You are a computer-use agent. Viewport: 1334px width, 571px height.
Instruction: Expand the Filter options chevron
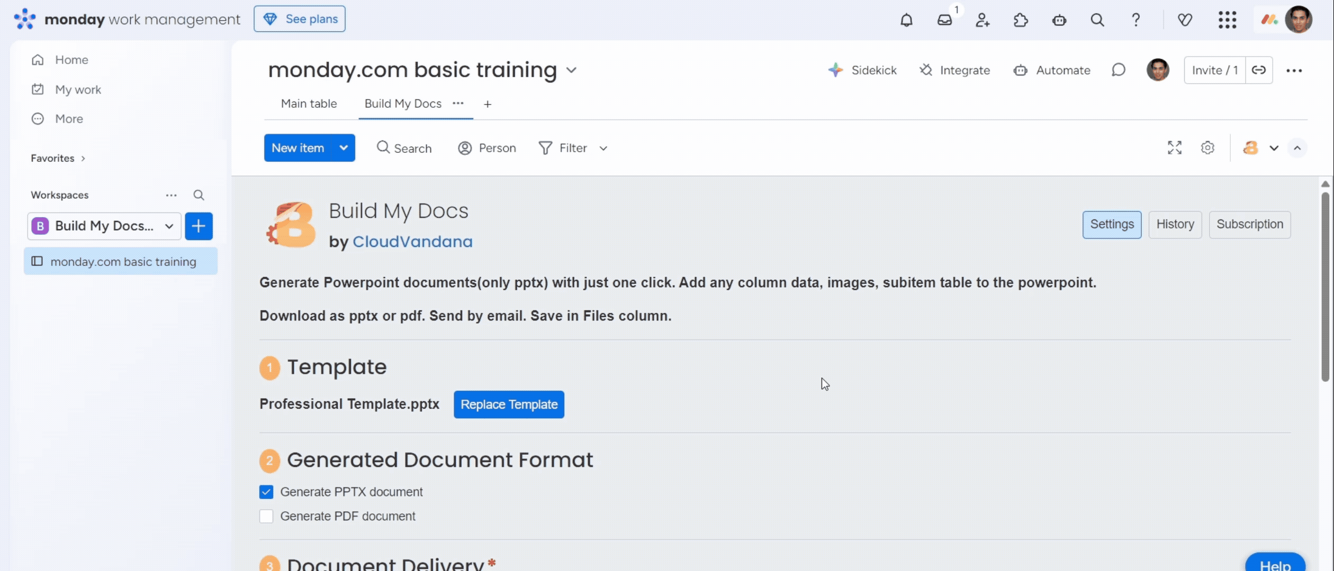click(x=603, y=149)
